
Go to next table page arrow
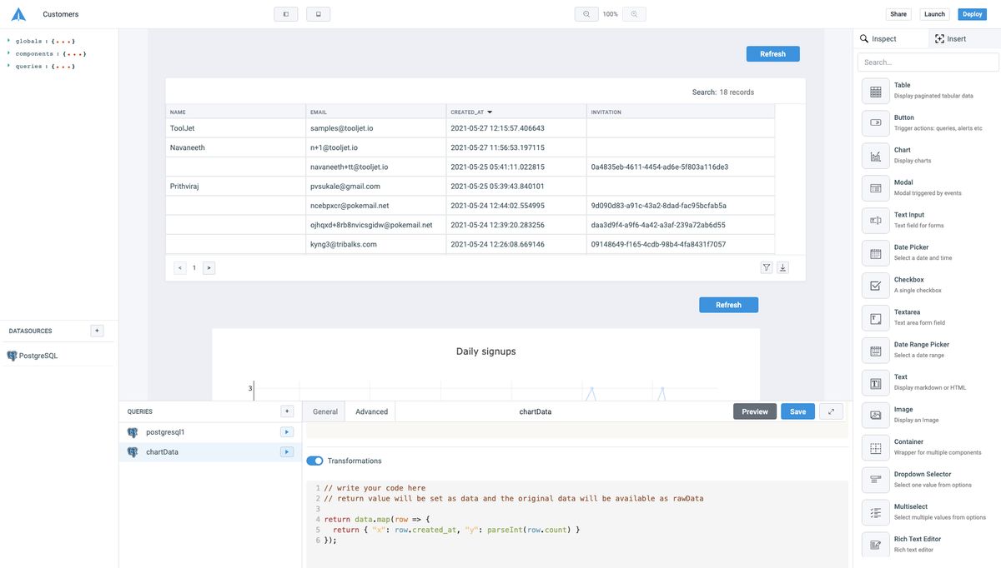209,267
